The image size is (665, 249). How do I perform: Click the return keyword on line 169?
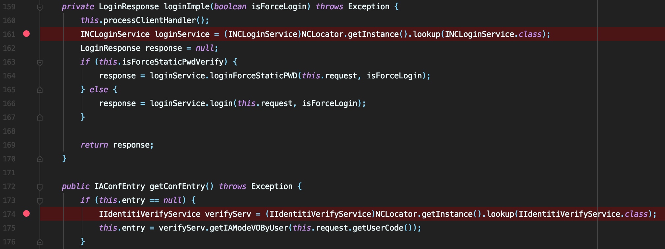click(94, 145)
